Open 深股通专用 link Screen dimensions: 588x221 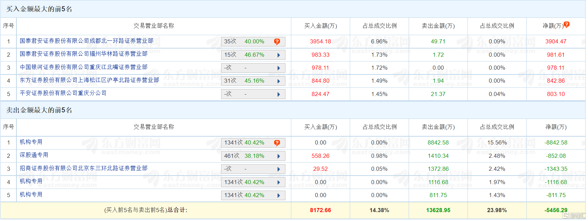pos(34,155)
